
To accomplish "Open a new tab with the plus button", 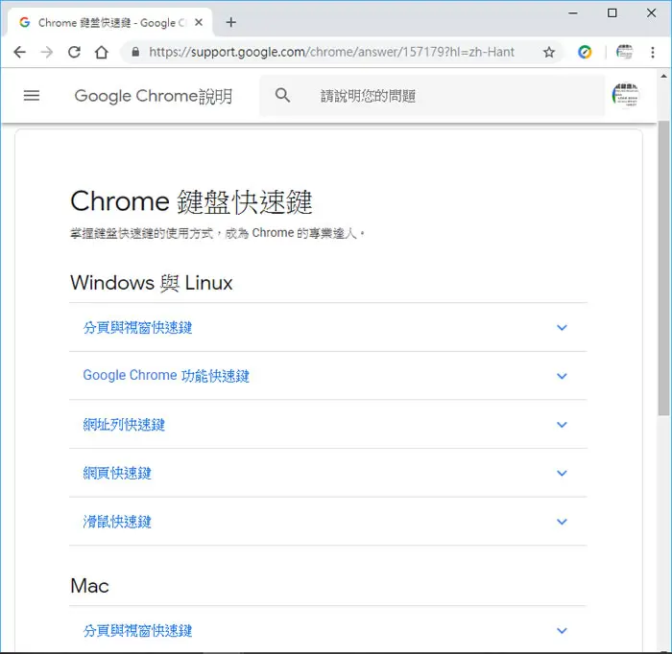I will (x=231, y=22).
